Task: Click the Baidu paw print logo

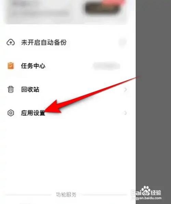Action: (146, 191)
